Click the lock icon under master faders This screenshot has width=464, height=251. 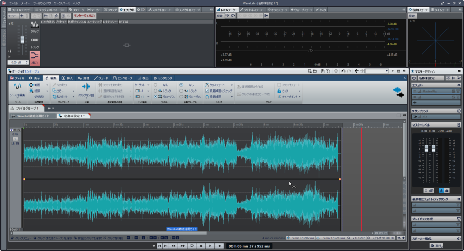(x=447, y=191)
